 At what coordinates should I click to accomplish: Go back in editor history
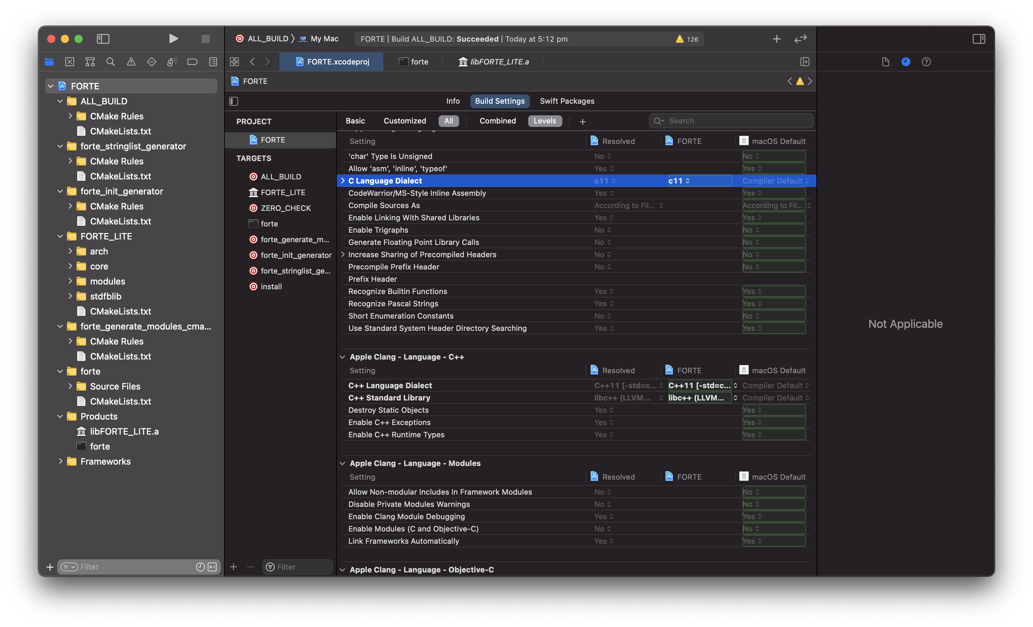coord(252,62)
